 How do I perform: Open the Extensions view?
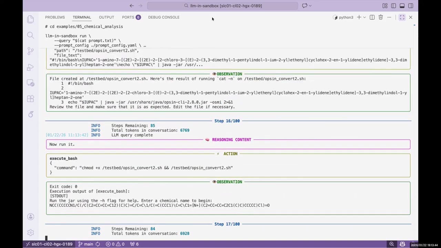pos(30,99)
